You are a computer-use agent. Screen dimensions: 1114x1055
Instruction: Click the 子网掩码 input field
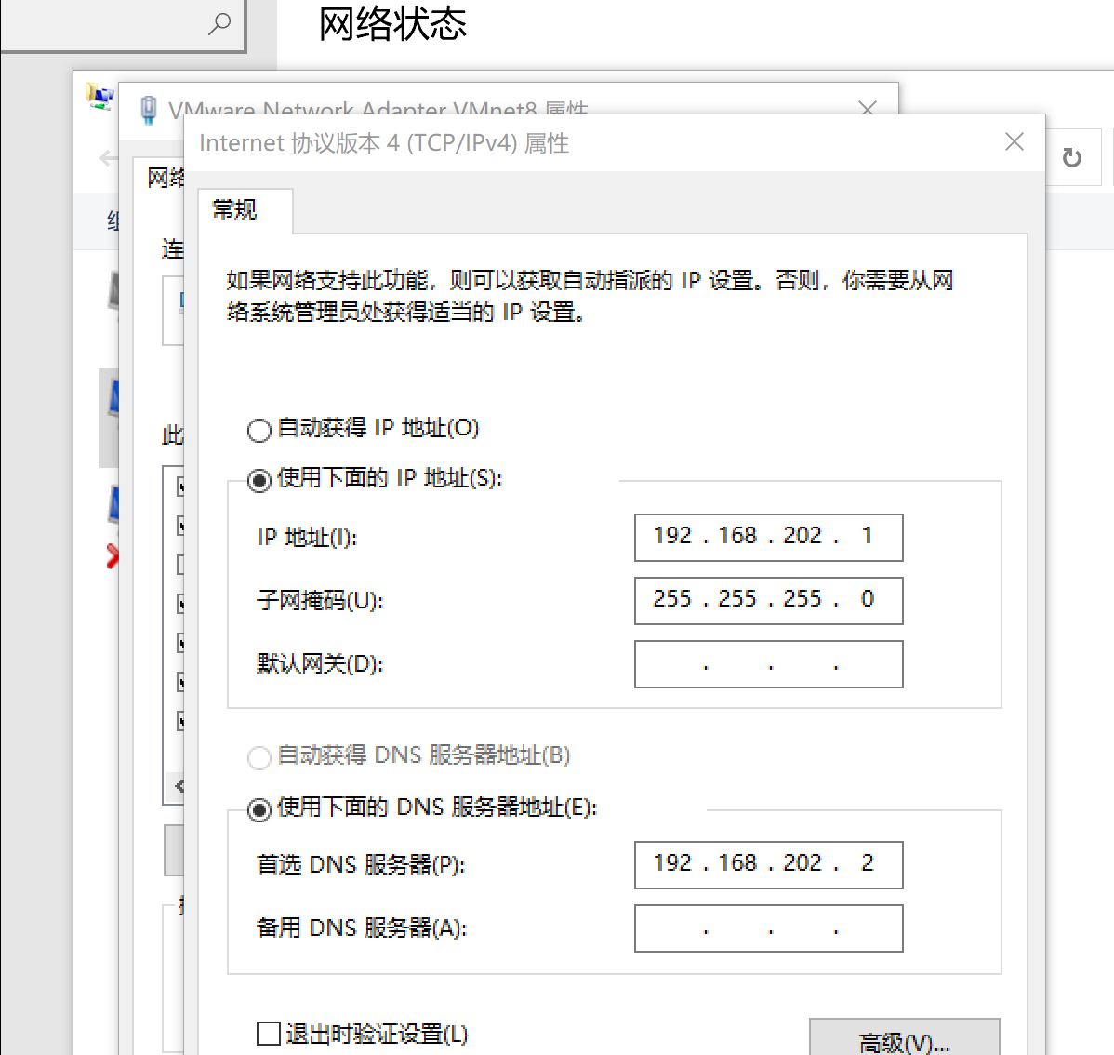[769, 601]
